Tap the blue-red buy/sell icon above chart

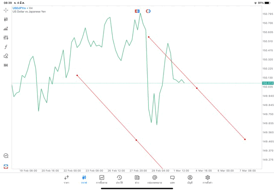click(137, 11)
